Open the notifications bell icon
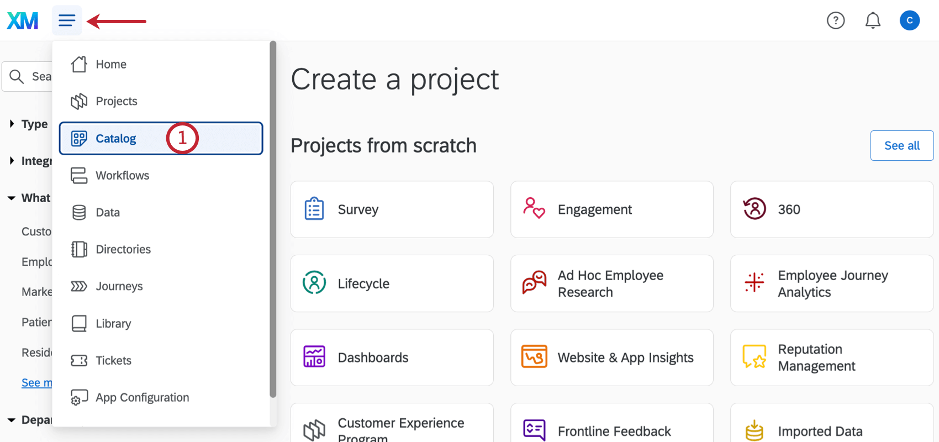 tap(873, 21)
